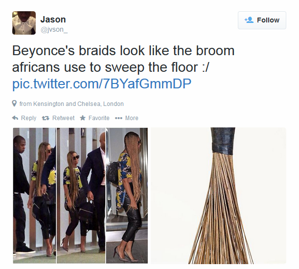Click the add-person icon in Follow button

[x=249, y=20]
